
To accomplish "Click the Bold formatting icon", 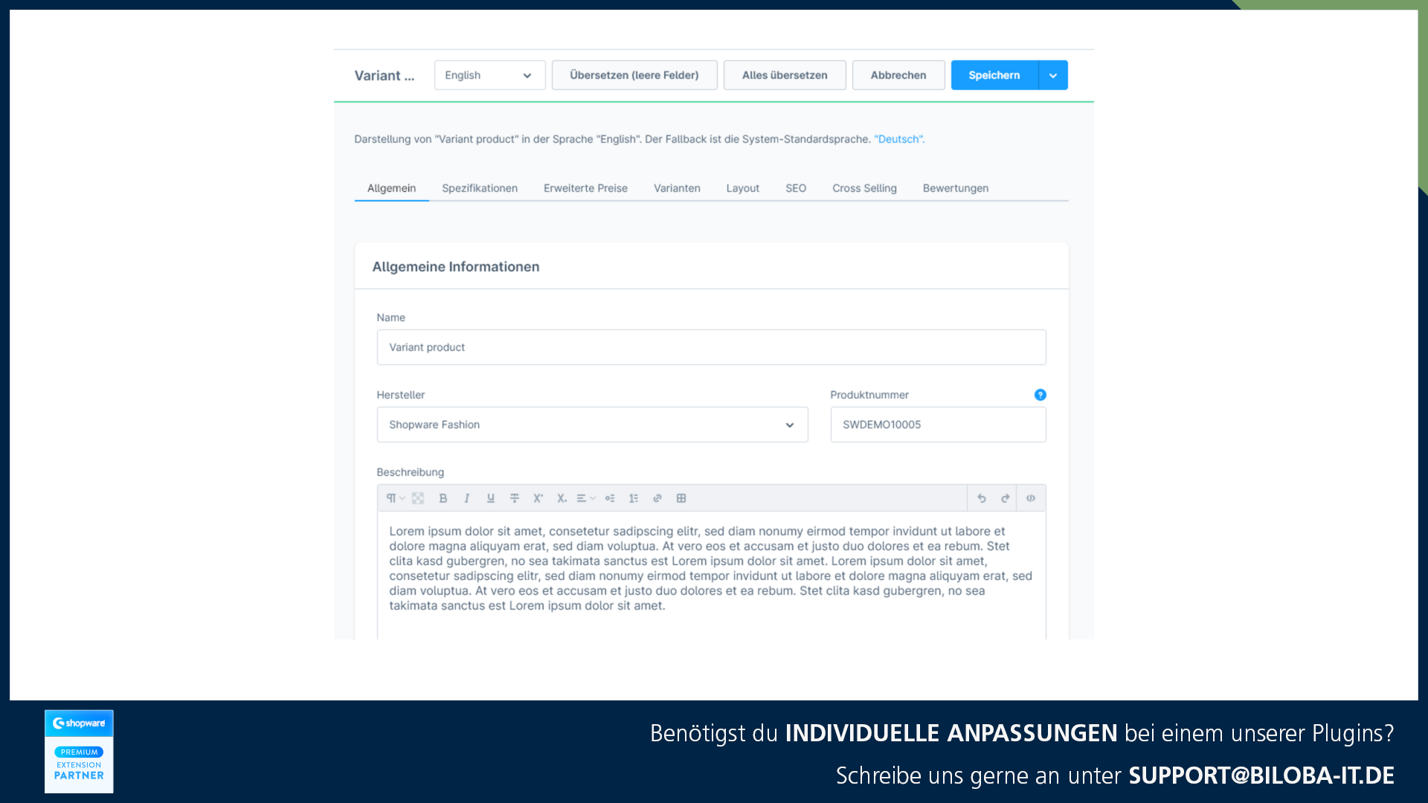I will click(x=443, y=498).
